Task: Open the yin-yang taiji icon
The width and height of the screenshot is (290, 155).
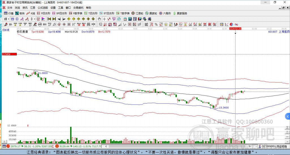Action: point(231,24)
